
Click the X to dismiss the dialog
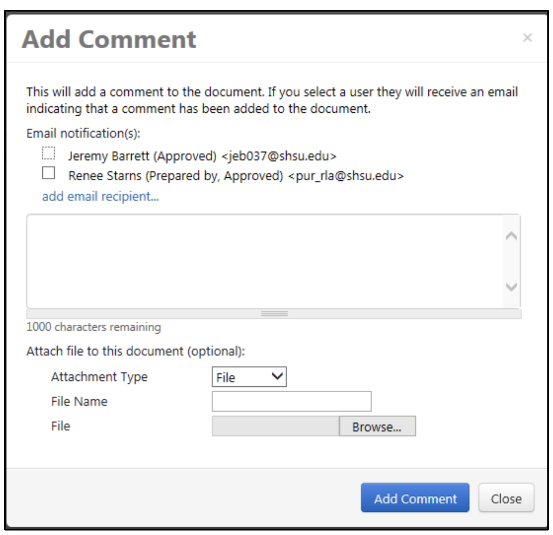527,38
